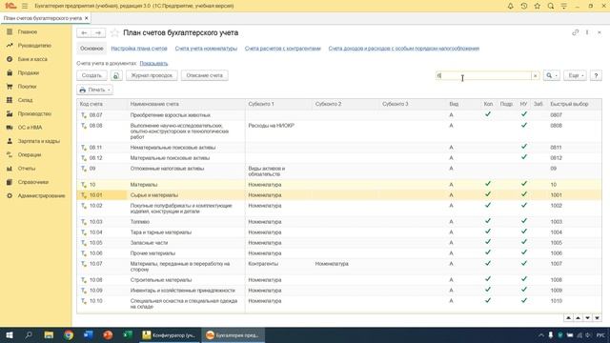This screenshot has width=610, height=343.
Task: Open Счета учета номенклатуры link
Action: tap(206, 49)
